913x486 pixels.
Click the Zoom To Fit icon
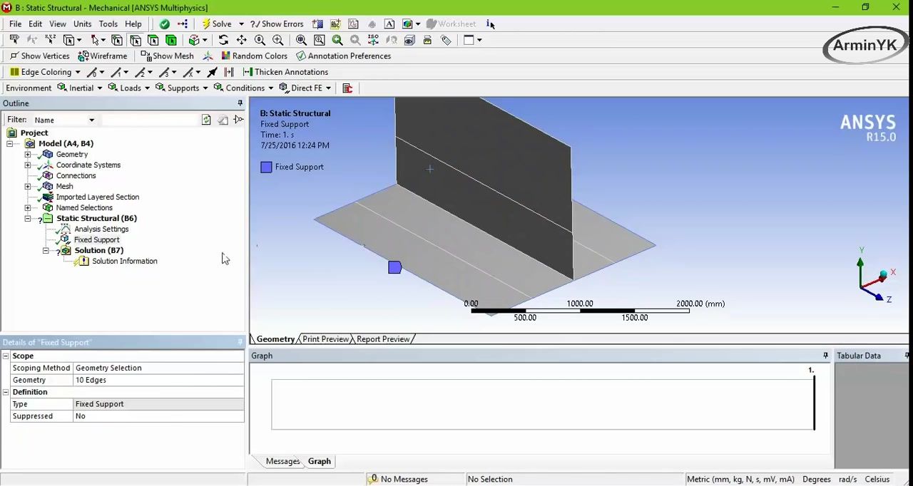click(x=301, y=40)
